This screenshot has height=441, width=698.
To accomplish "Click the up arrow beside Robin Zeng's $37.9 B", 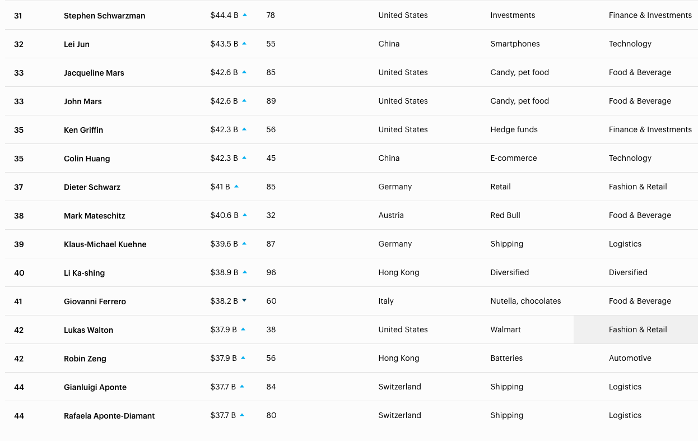I will [243, 358].
